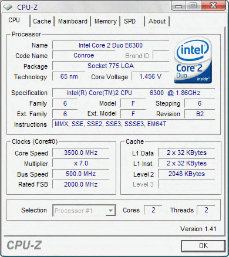Go to the SPD tab
Viewport: 229px width, 257px height.
130,21
